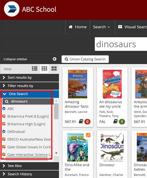This screenshot has height=178, width=147.
Task: Click the One Search dinosaurs search box
Action: (28, 102)
